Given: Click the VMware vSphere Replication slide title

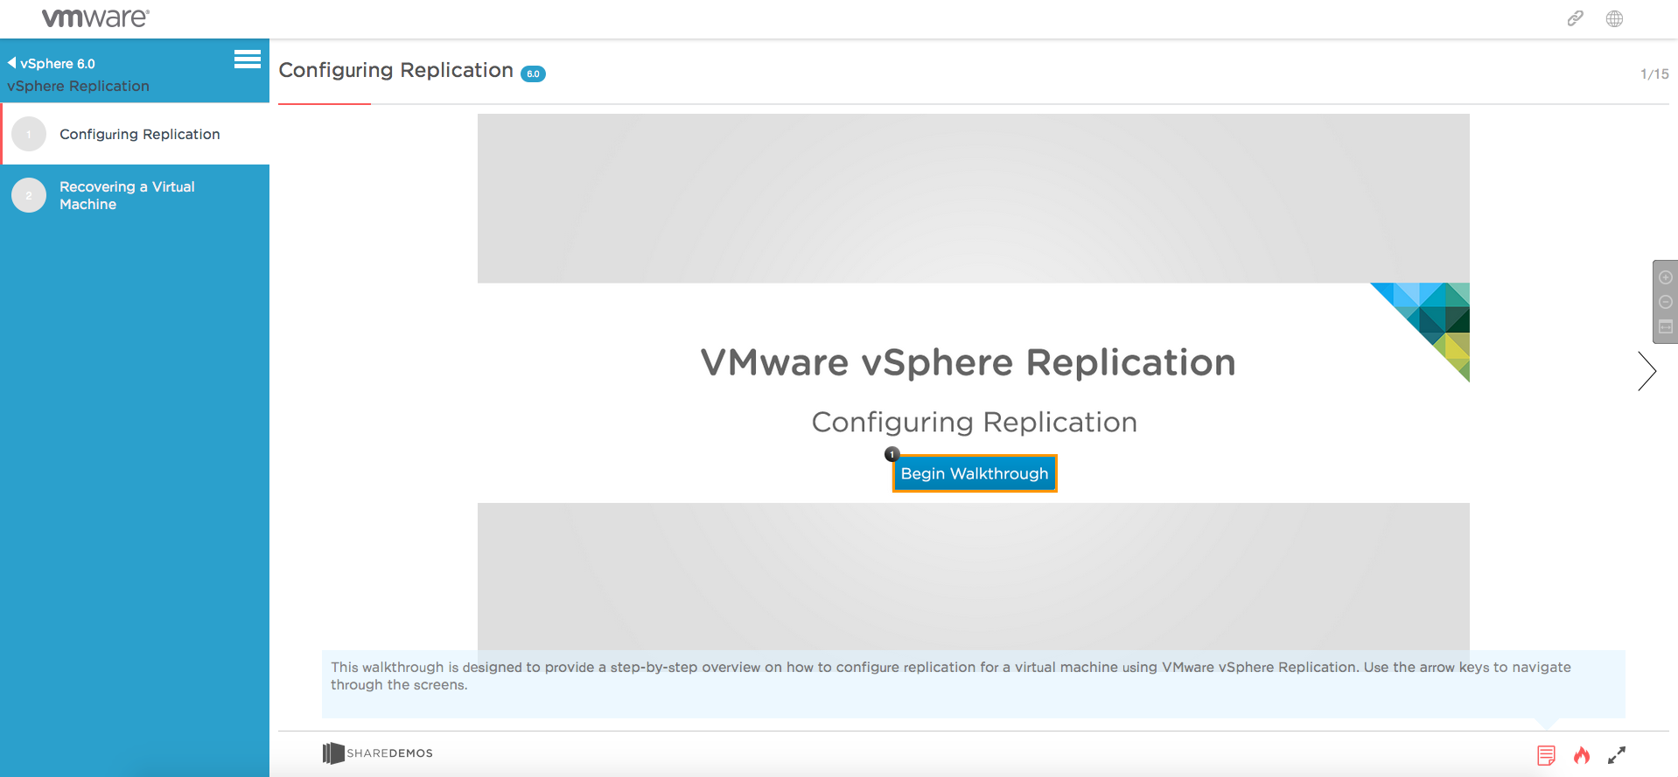Looking at the screenshot, I should pyautogui.click(x=968, y=362).
